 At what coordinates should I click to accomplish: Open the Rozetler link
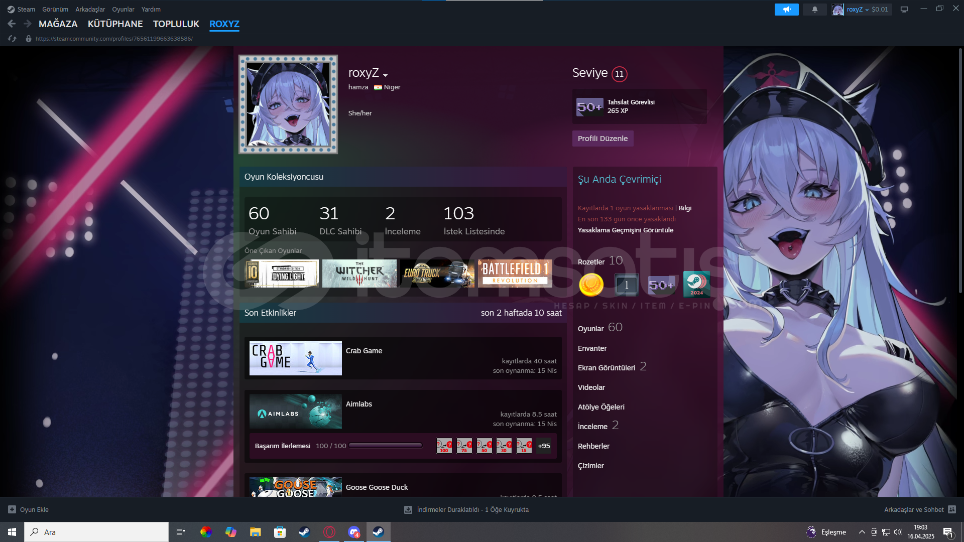pyautogui.click(x=591, y=262)
